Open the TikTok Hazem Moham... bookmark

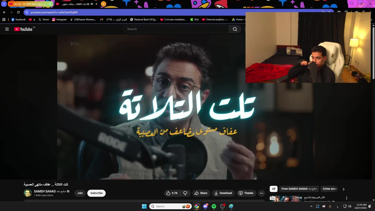[83, 20]
